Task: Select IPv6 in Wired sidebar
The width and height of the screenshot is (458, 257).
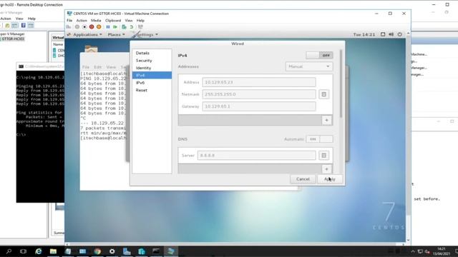Action: click(152, 83)
